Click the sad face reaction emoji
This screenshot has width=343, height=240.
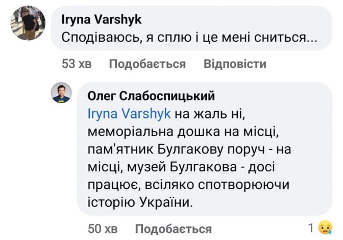[325, 228]
